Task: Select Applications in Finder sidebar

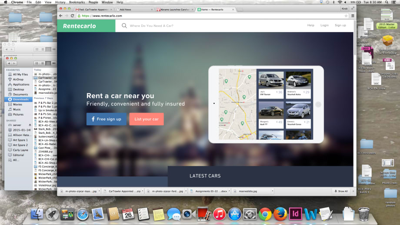Action: 18,84
